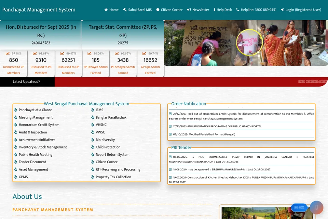Click document icon of 18.08.2024 tender
Image resolution: width=328 pixels, height=219 pixels.
pyautogui.click(x=170, y=169)
